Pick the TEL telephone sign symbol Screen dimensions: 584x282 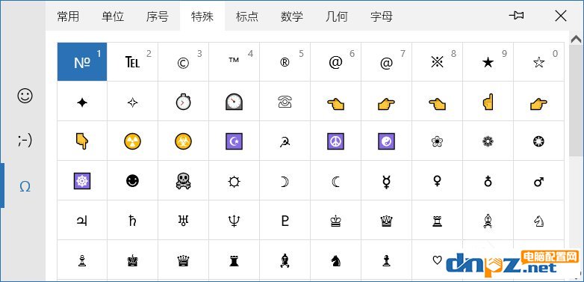pos(133,61)
